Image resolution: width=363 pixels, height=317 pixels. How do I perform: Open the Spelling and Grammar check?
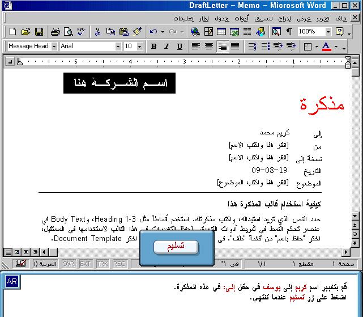click(x=81, y=32)
